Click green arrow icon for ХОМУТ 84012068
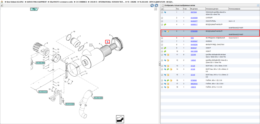 [x=165, y=51]
